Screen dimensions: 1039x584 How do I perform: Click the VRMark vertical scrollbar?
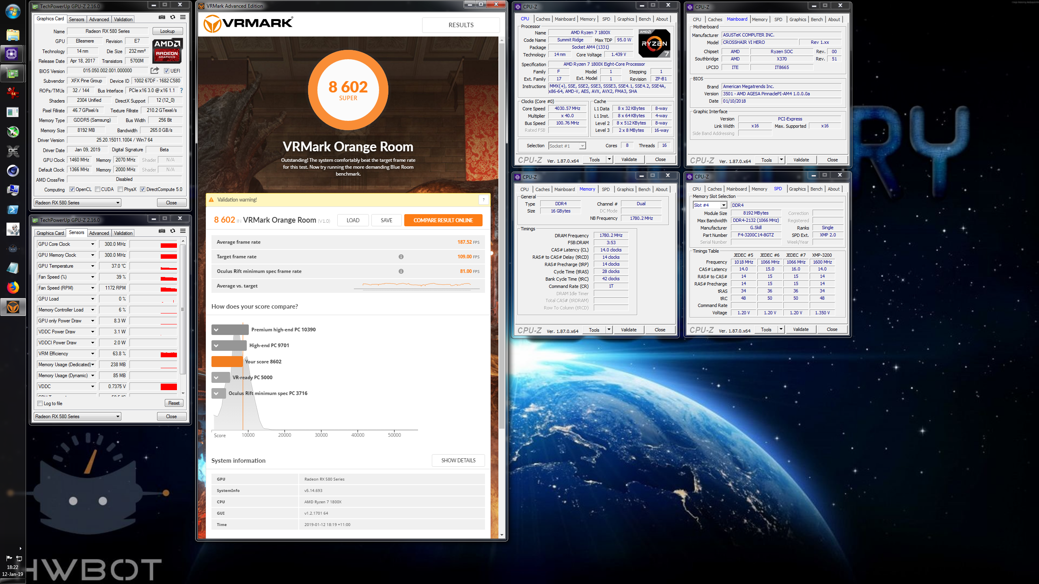coord(502,235)
